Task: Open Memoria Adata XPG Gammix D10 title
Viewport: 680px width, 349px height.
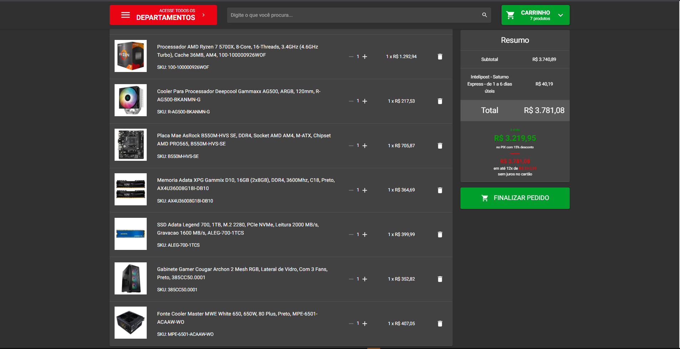Action: [x=246, y=184]
